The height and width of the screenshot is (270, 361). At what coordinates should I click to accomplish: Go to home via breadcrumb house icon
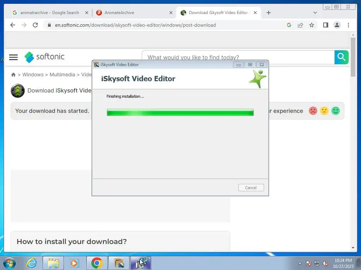click(x=13, y=75)
